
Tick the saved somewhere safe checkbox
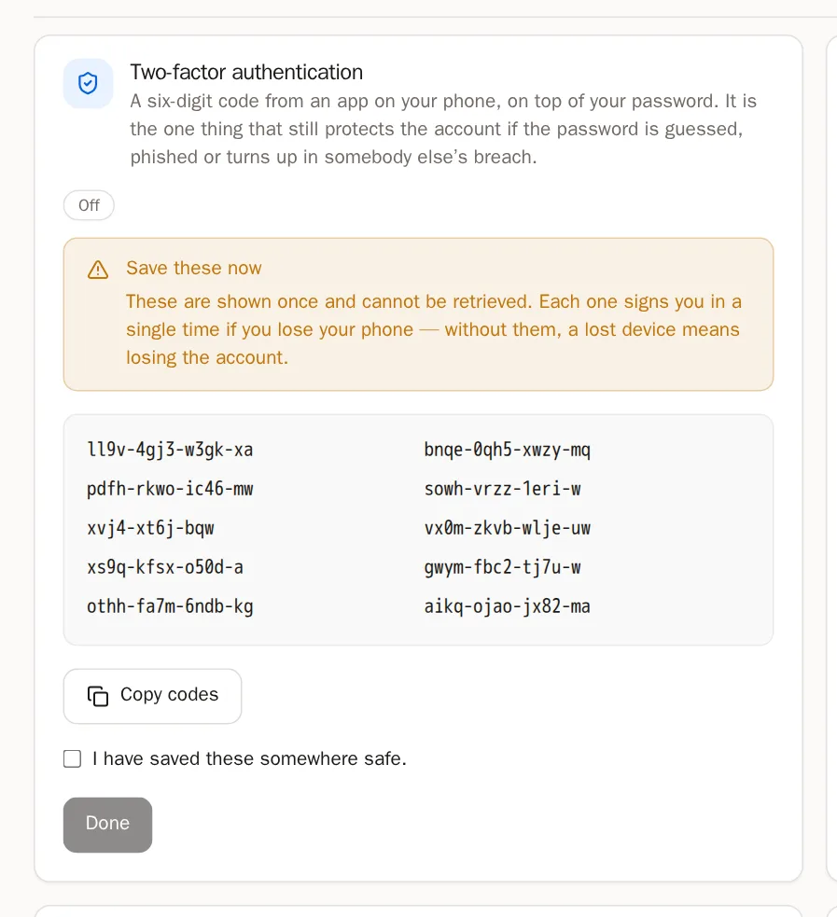(73, 758)
